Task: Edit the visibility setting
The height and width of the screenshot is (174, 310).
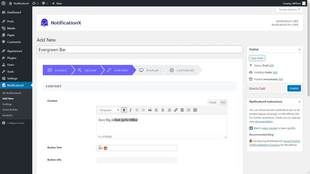Action: tap(275, 72)
